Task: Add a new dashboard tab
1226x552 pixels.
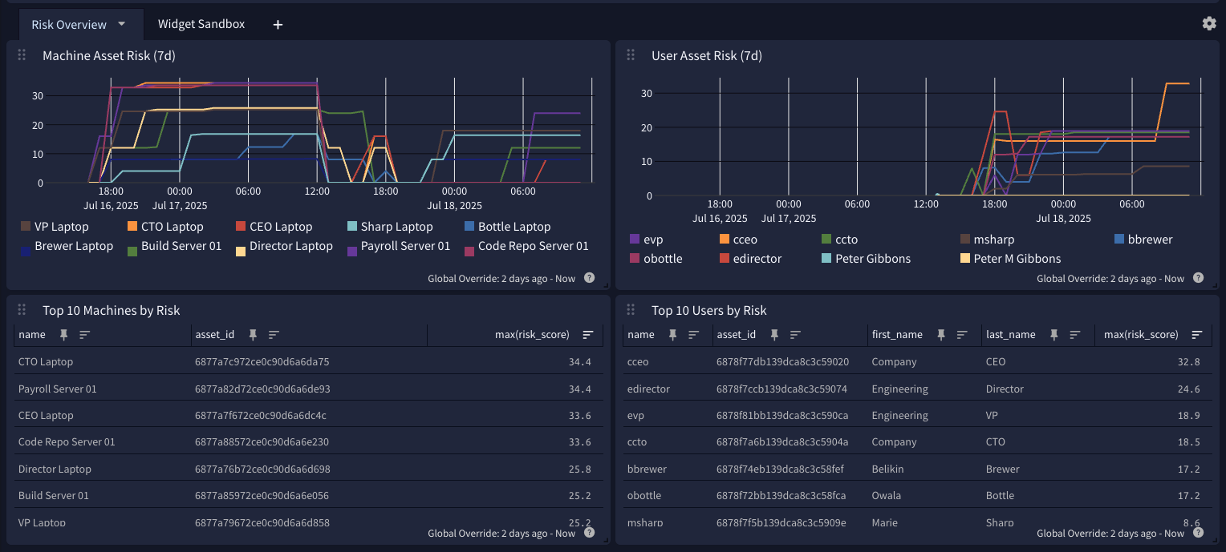Action: click(278, 25)
